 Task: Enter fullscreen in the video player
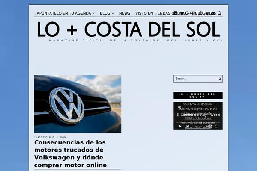pos(217,126)
